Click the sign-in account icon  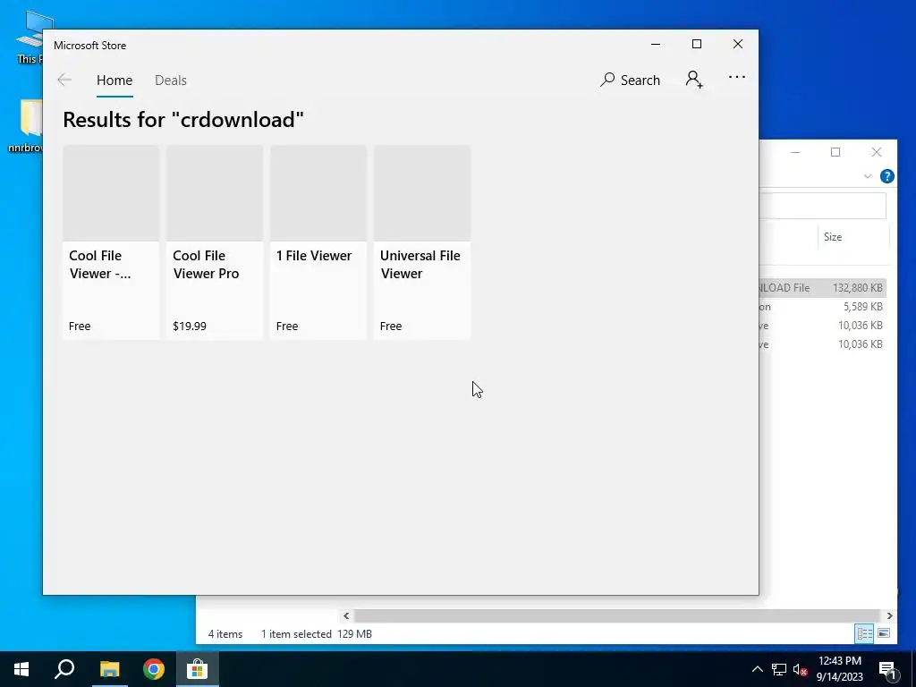[x=694, y=80]
